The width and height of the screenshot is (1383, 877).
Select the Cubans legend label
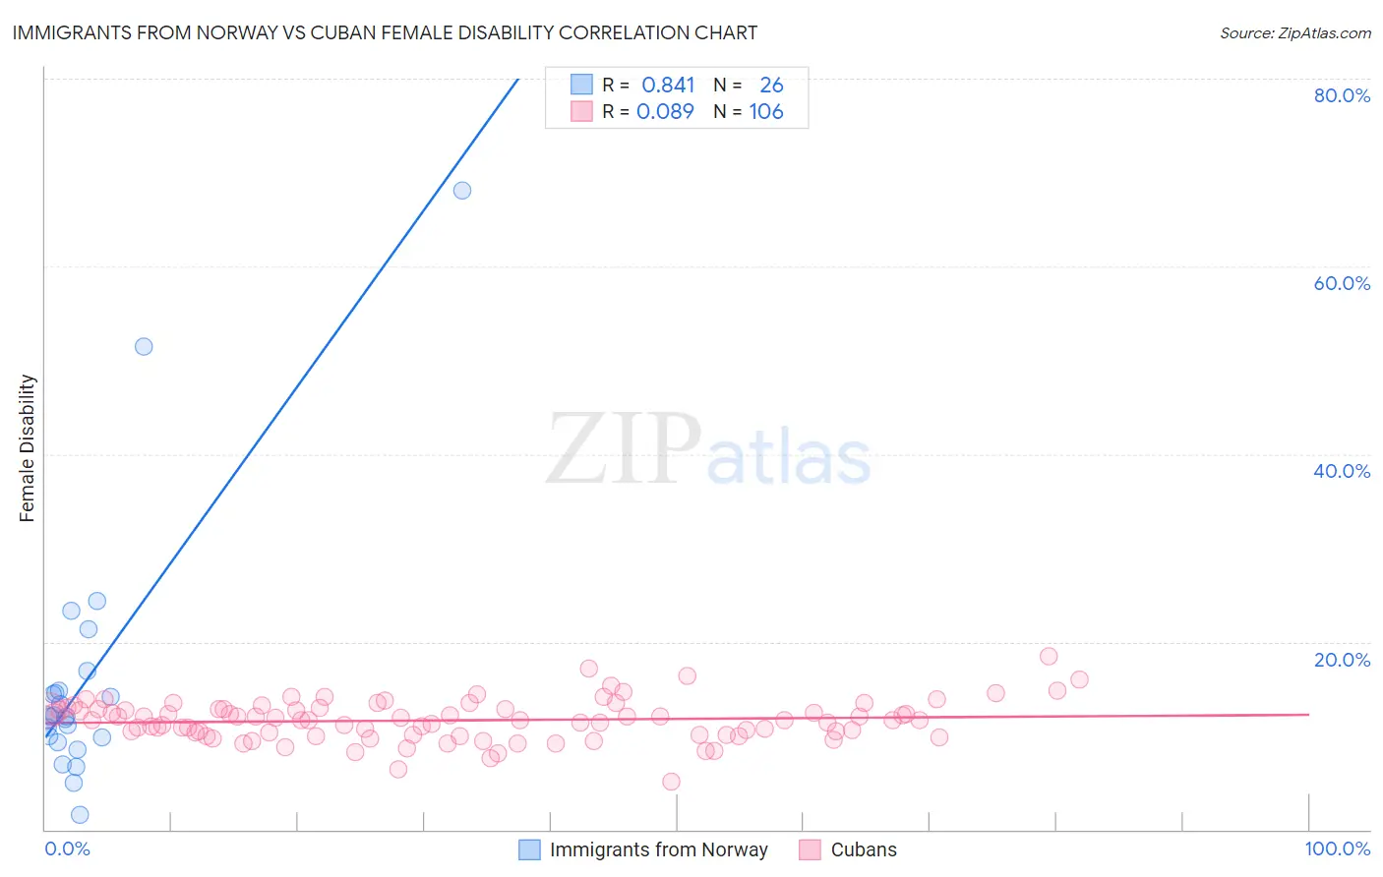pos(864,849)
